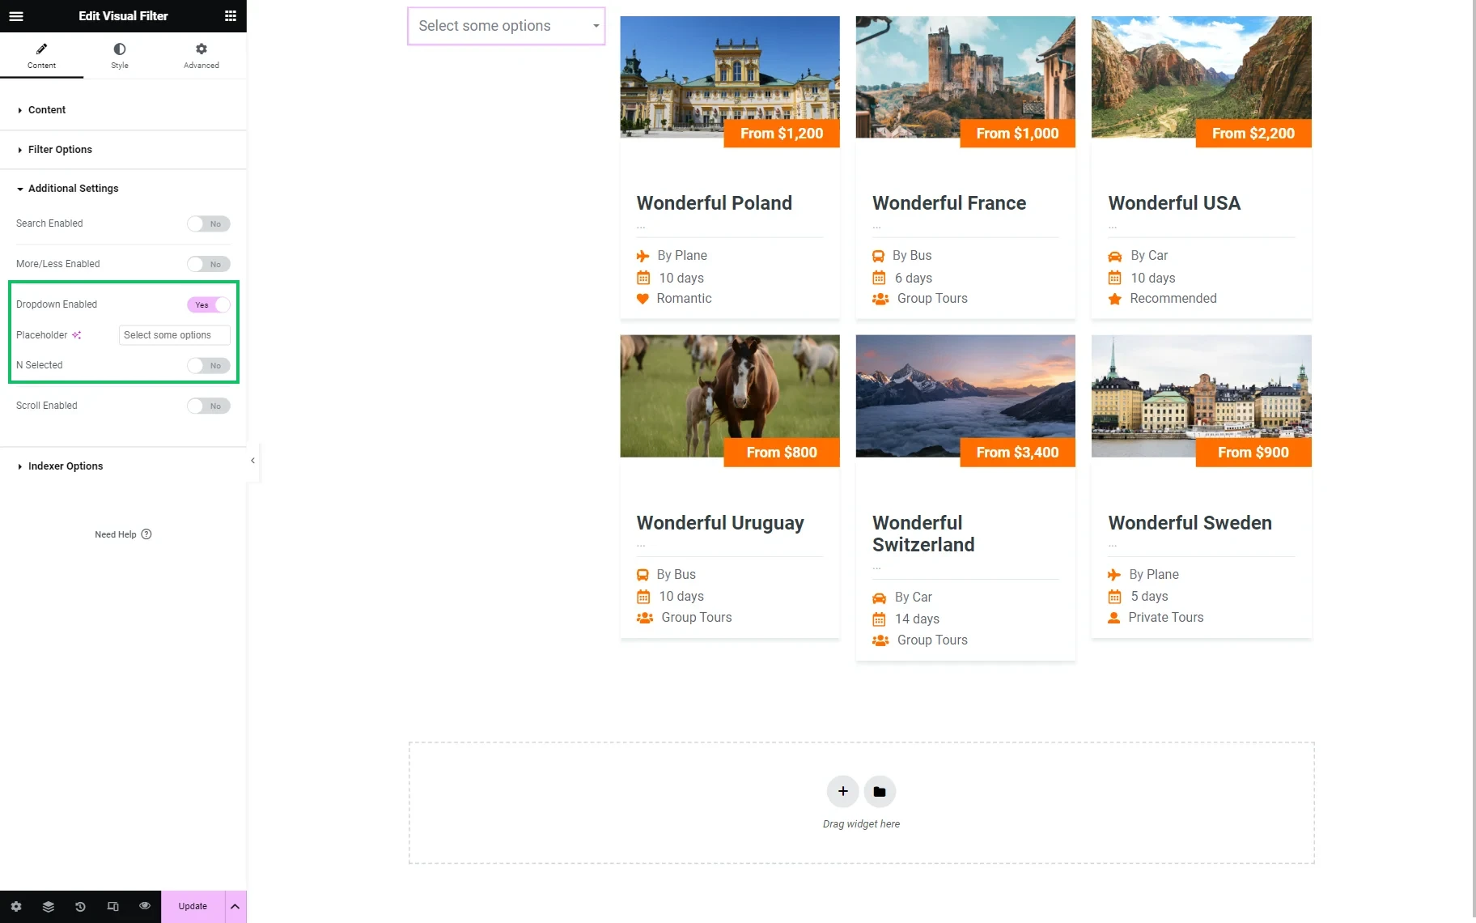This screenshot has width=1476, height=923.
Task: Click the add new section plus button
Action: point(842,791)
